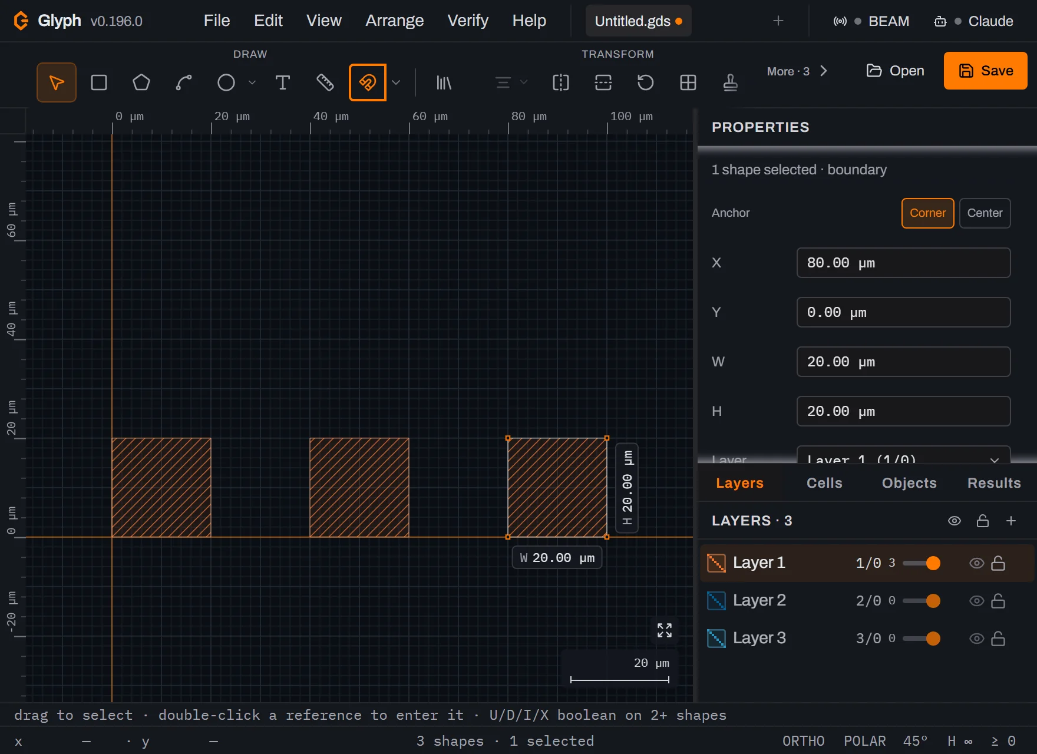
Task: Set anchor to Corner
Action: [x=927, y=213]
